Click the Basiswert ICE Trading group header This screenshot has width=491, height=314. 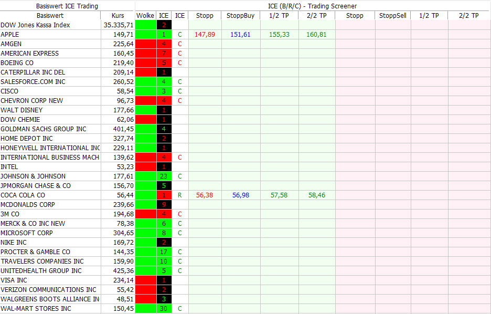[x=67, y=6]
